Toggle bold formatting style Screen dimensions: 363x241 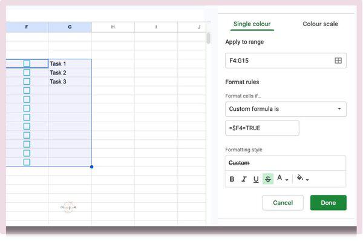[x=232, y=179]
